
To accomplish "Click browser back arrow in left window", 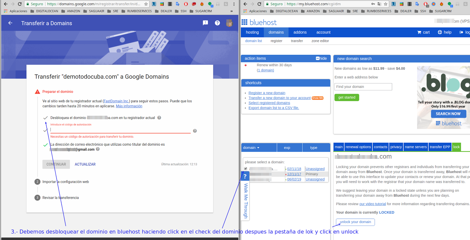I will pyautogui.click(x=6, y=4).
